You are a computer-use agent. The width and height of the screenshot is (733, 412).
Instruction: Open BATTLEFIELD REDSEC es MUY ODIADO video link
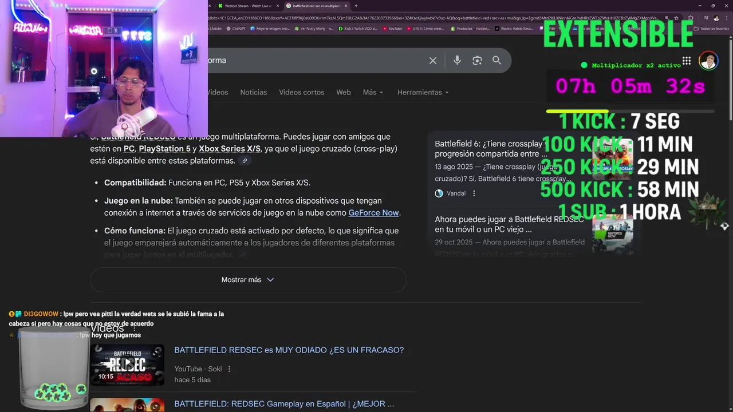tap(289, 350)
